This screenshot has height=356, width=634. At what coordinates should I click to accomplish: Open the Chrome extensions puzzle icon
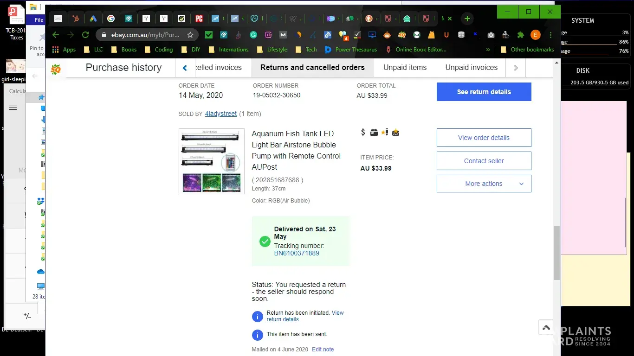pos(521,35)
